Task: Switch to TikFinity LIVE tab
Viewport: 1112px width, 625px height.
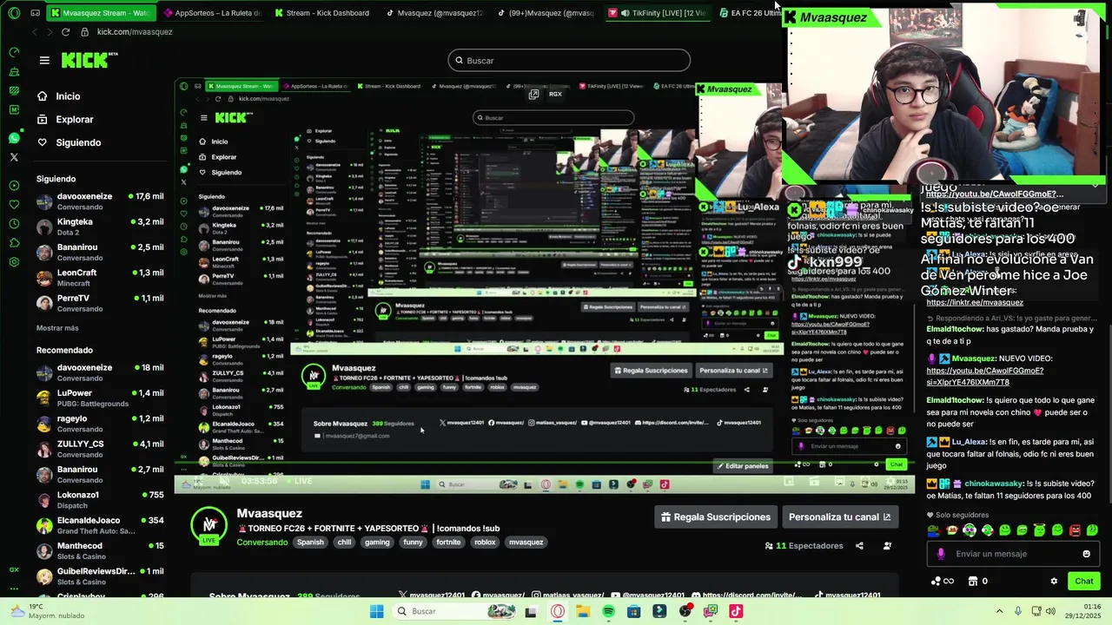Action: (x=659, y=13)
